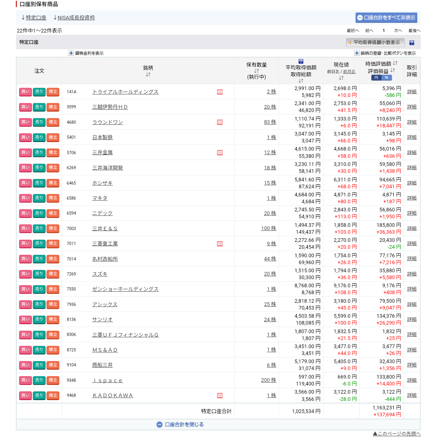This screenshot has height=437, width=436.
Task: Open 詳細 link for サンリオ
Action: 412,319
